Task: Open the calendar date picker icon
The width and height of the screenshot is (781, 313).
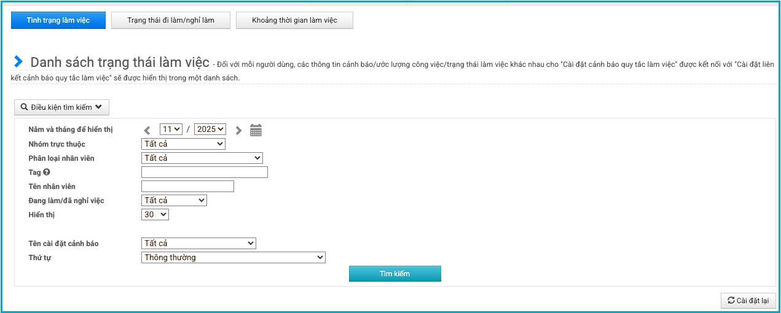Action: [x=256, y=130]
